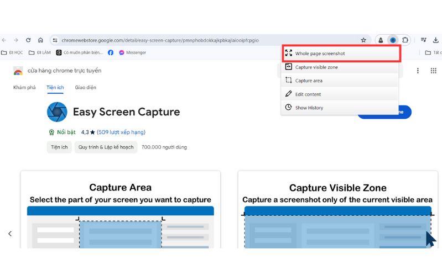Click the previous slide chevron arrow
This screenshot has width=442, height=276.
tap(10, 233)
